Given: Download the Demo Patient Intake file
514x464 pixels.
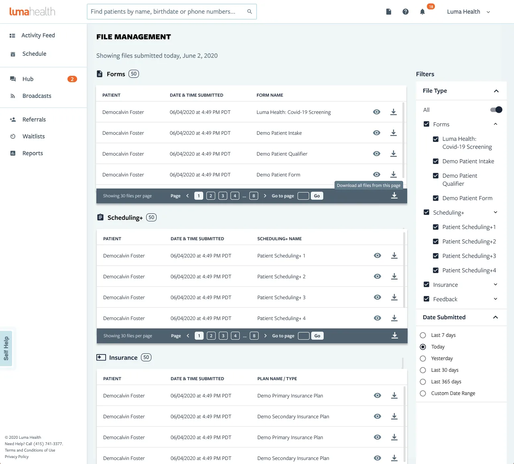Looking at the screenshot, I should (x=394, y=133).
